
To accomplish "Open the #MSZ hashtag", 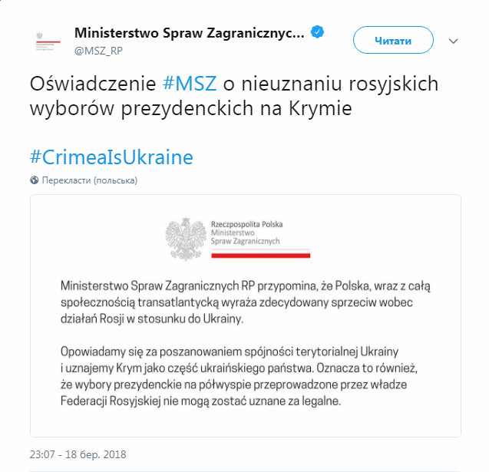I will [x=190, y=84].
